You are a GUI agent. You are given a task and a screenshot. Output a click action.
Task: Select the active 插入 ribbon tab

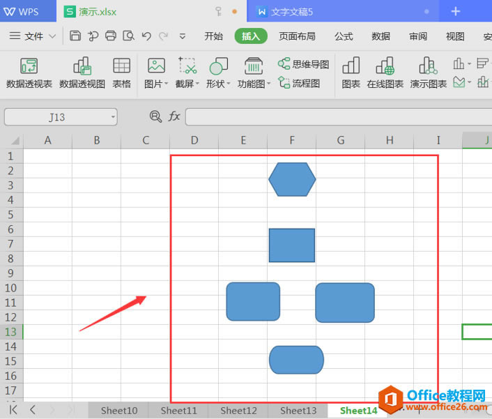251,36
